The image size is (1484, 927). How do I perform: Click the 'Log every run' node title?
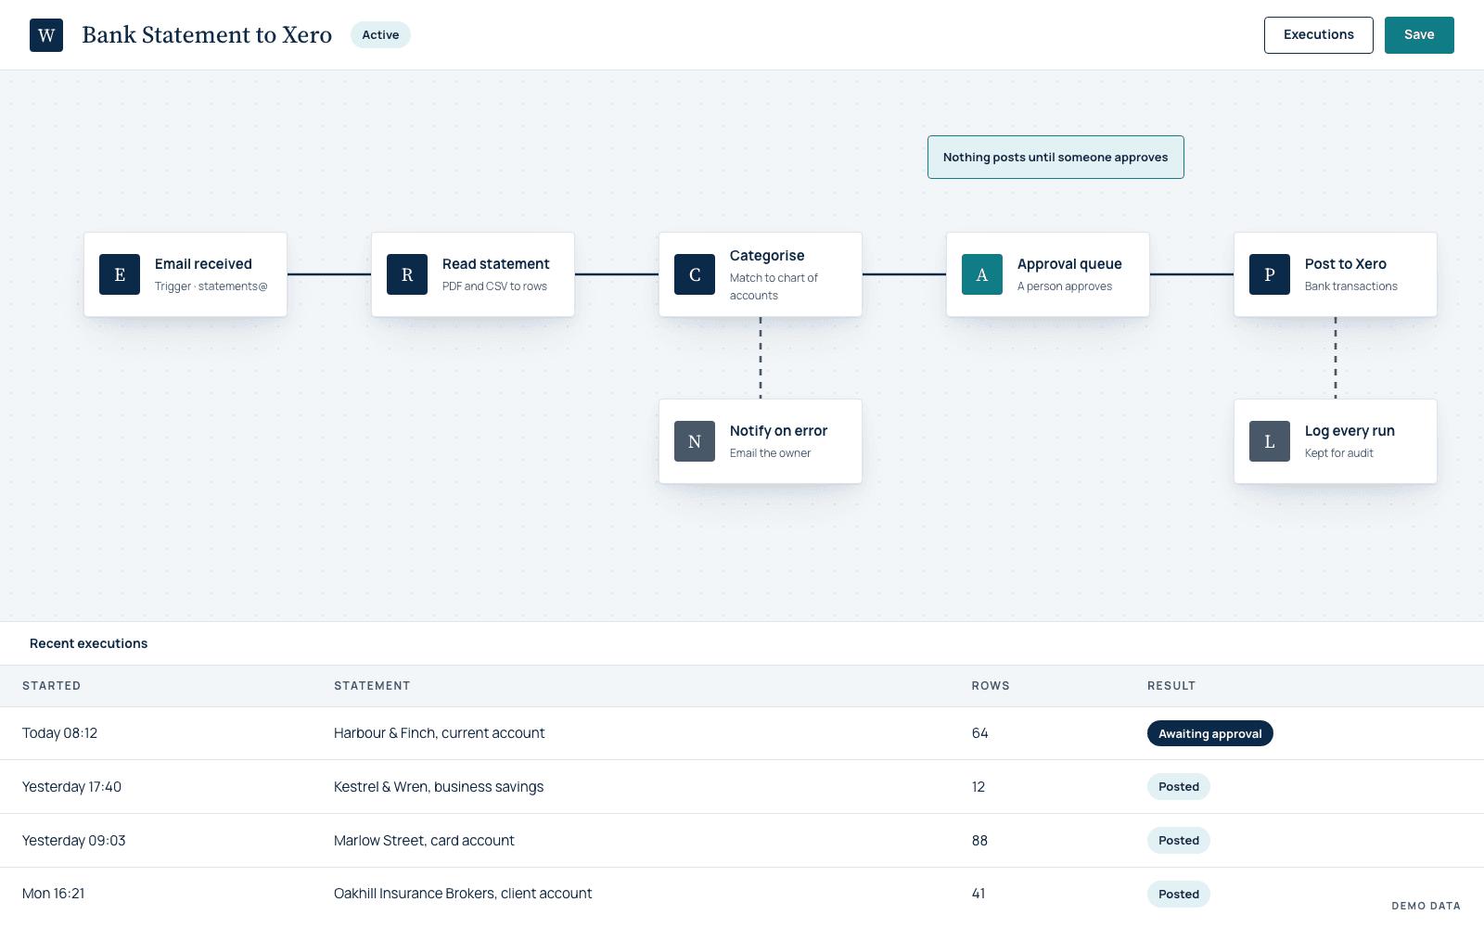[x=1350, y=431]
